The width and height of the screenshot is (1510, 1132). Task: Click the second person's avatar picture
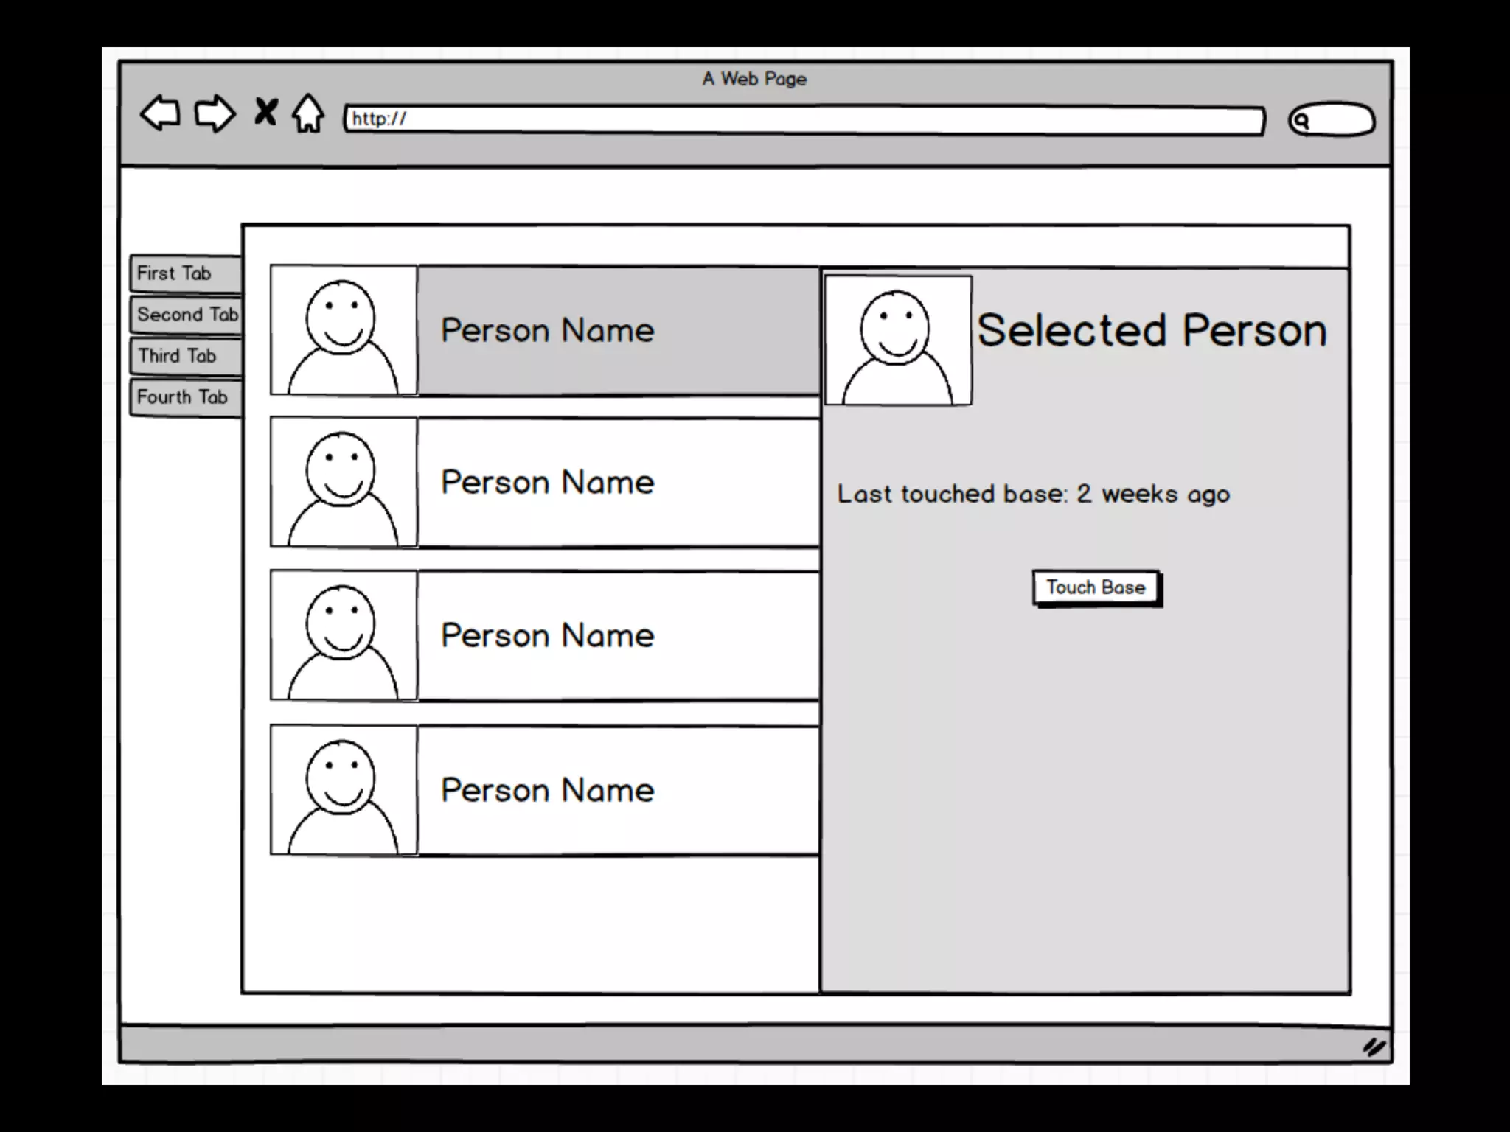(344, 482)
